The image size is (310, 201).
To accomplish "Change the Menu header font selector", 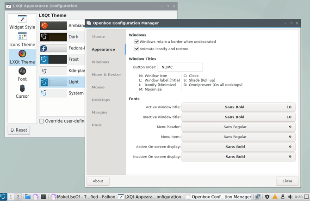I will [238, 127].
